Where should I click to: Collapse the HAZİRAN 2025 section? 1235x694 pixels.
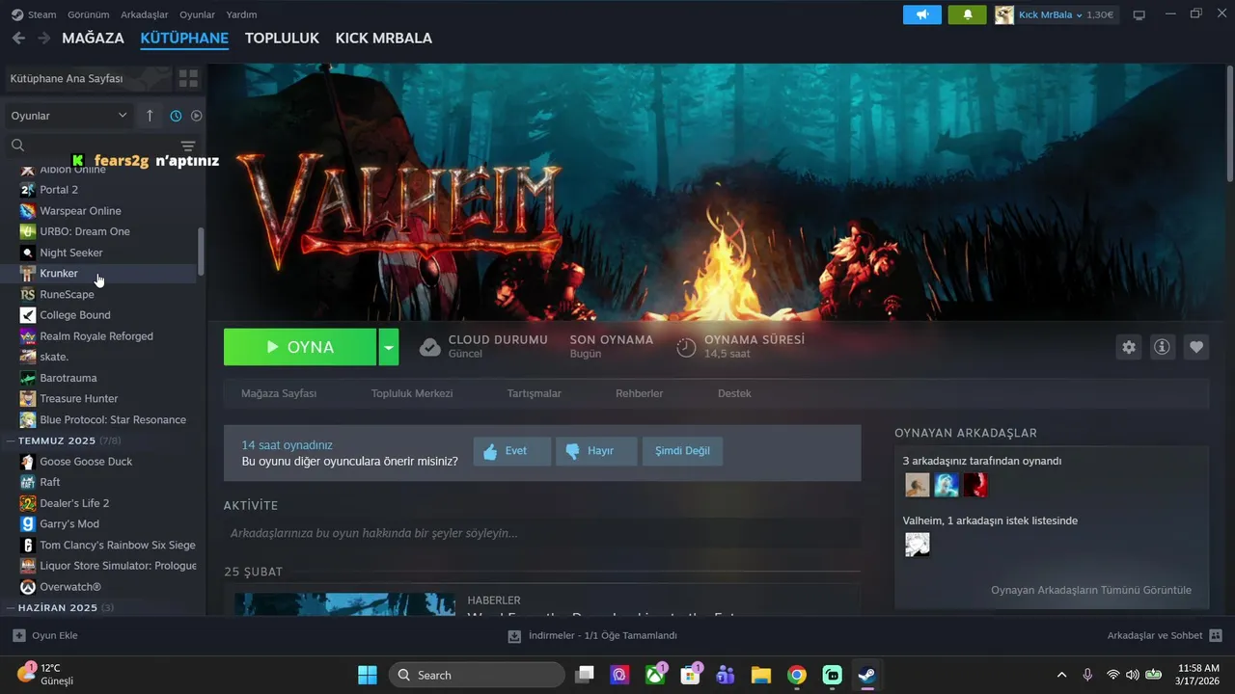(x=58, y=608)
